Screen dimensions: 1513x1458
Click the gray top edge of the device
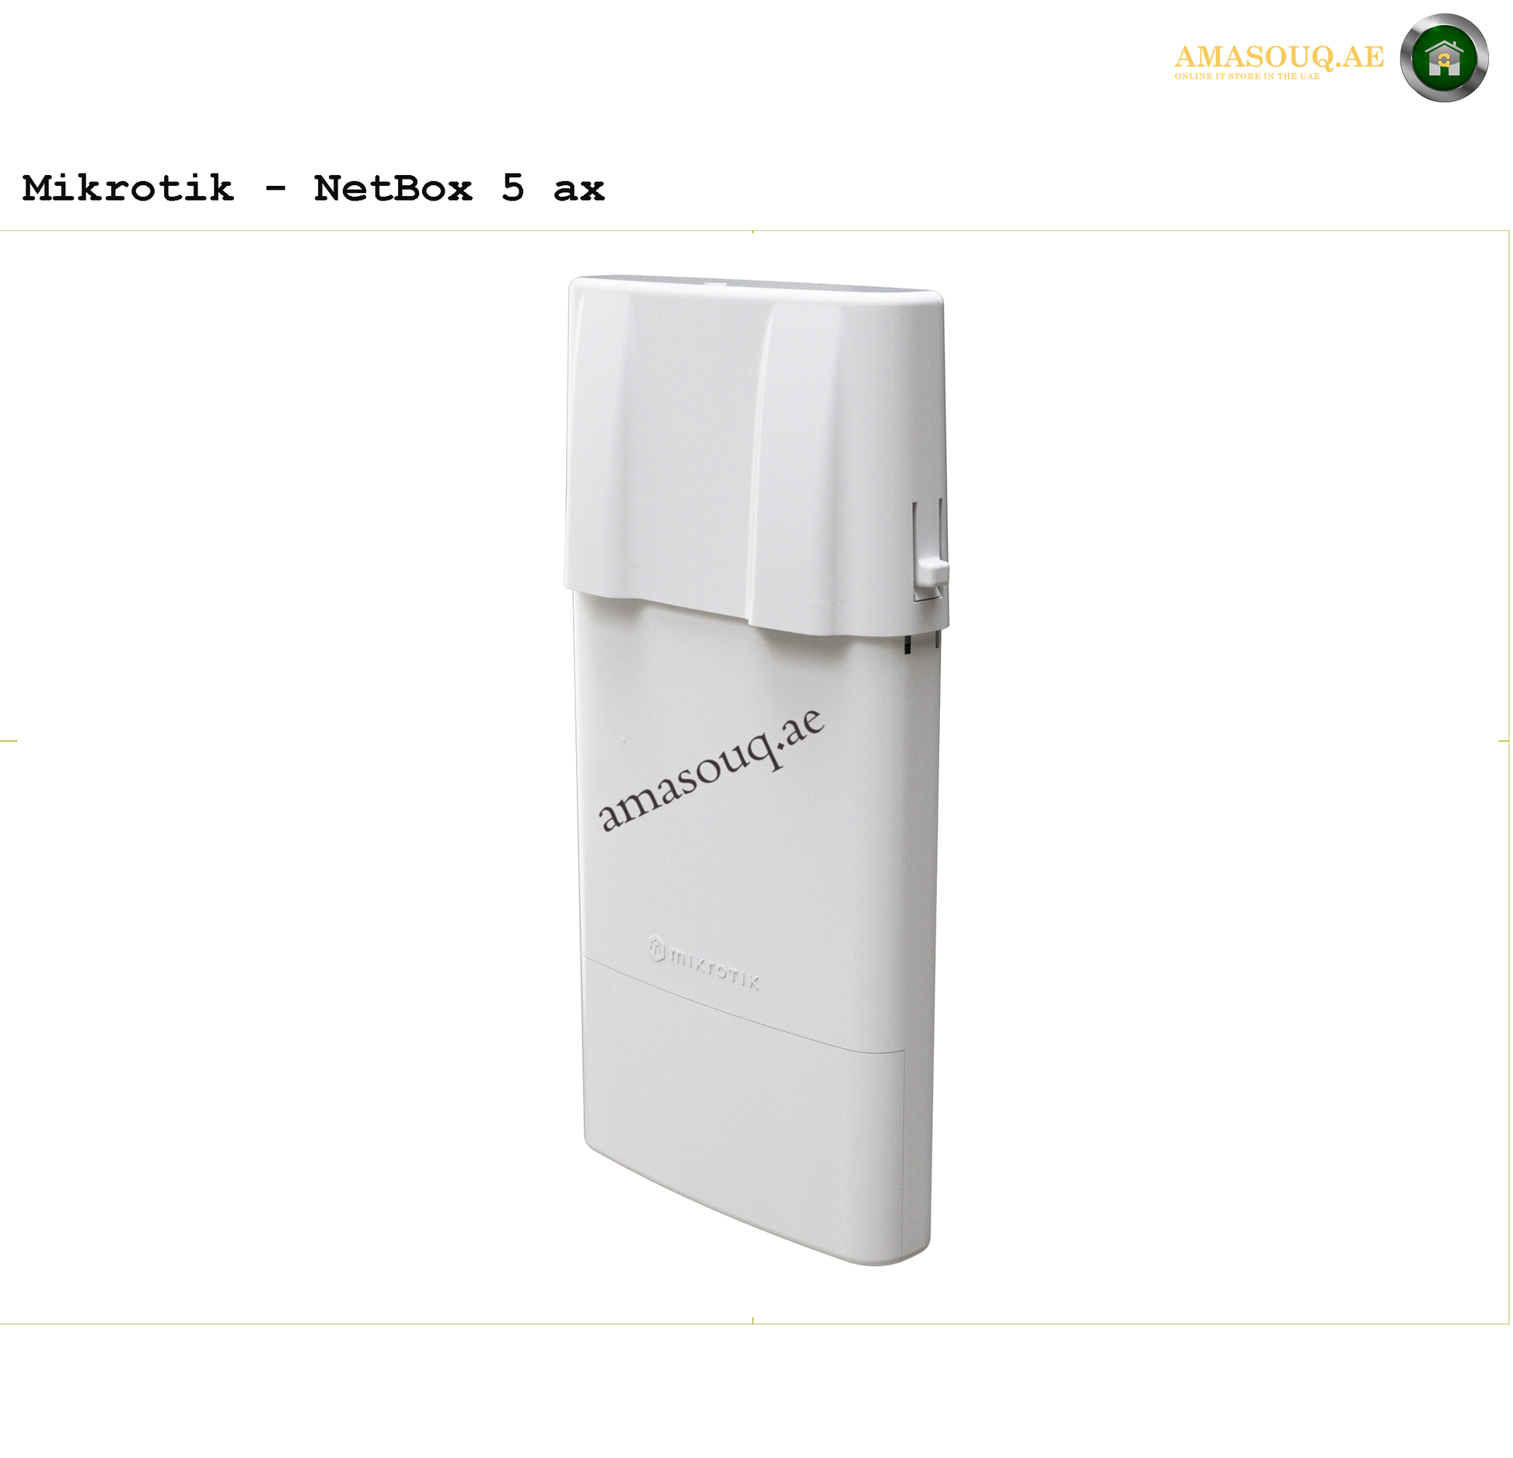click(754, 283)
